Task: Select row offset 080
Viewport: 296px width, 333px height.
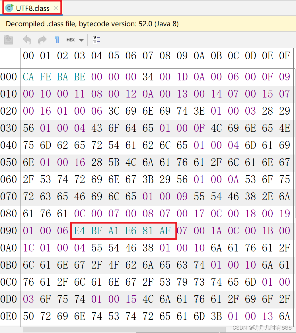Action: coord(9,214)
